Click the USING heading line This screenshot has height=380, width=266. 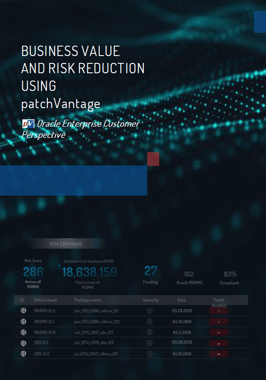[x=39, y=86]
